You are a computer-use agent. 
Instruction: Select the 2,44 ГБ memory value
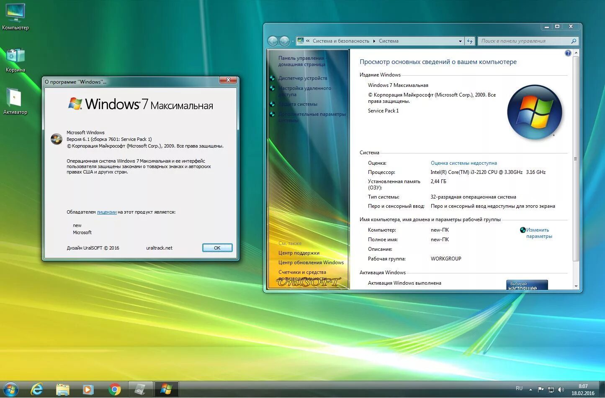tap(438, 181)
